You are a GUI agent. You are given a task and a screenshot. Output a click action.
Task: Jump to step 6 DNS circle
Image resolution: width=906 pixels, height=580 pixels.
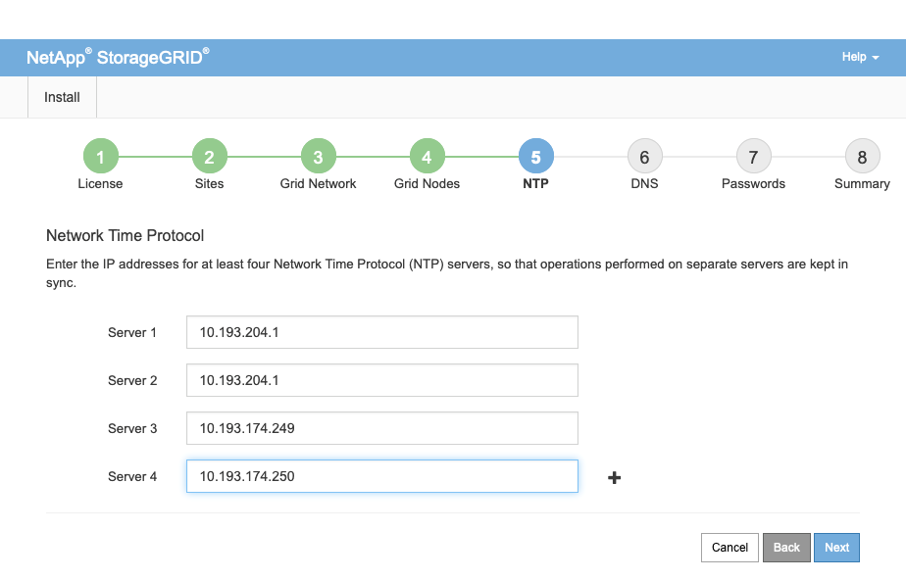pyautogui.click(x=644, y=157)
